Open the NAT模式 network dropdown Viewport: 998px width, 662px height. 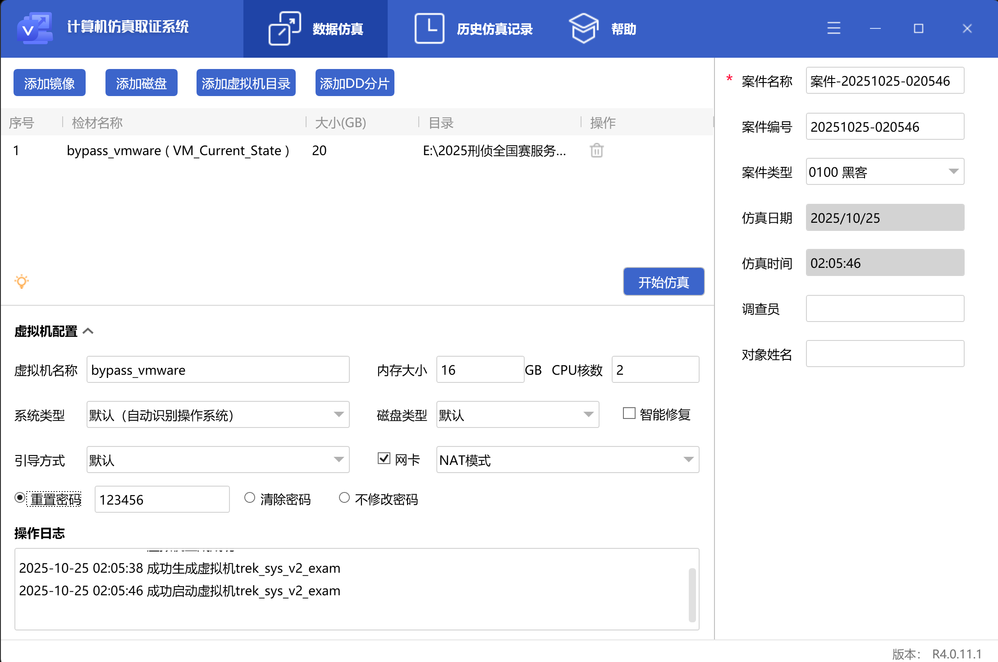click(x=688, y=460)
